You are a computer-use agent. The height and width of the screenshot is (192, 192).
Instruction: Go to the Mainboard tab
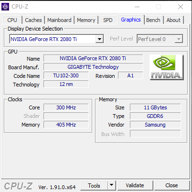(59, 20)
